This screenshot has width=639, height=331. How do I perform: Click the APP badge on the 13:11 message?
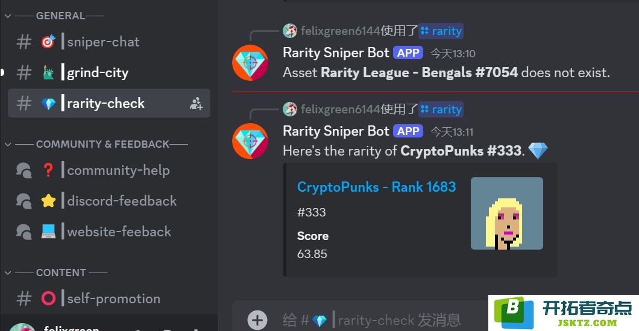pos(408,131)
